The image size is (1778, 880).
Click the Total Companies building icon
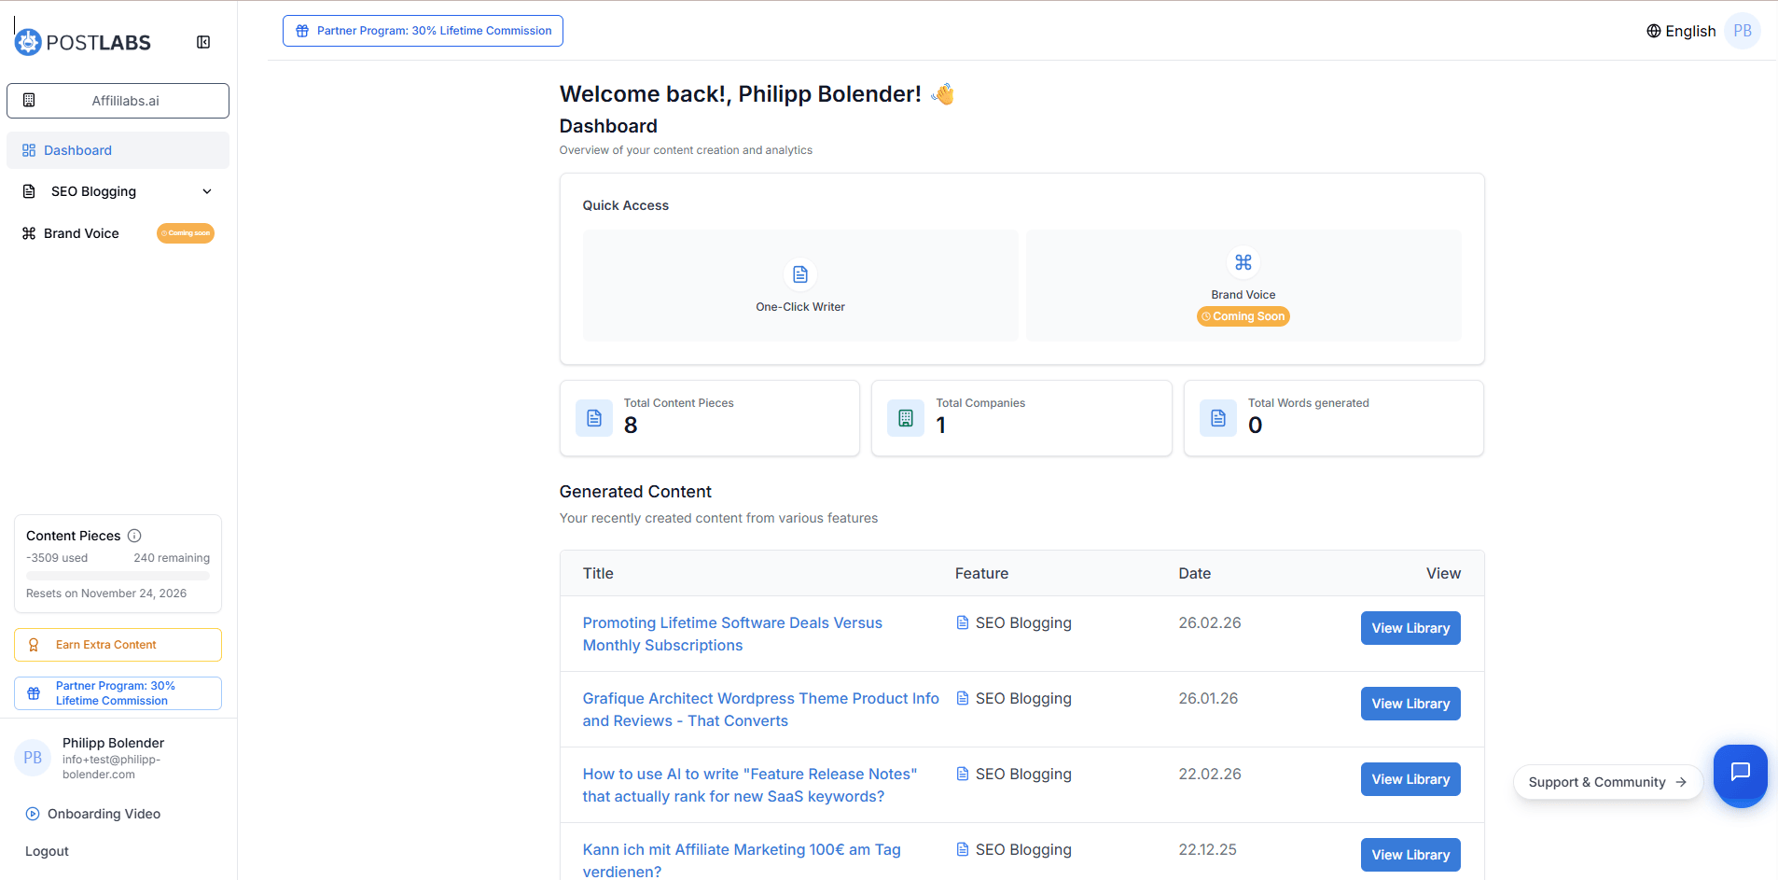pos(905,418)
